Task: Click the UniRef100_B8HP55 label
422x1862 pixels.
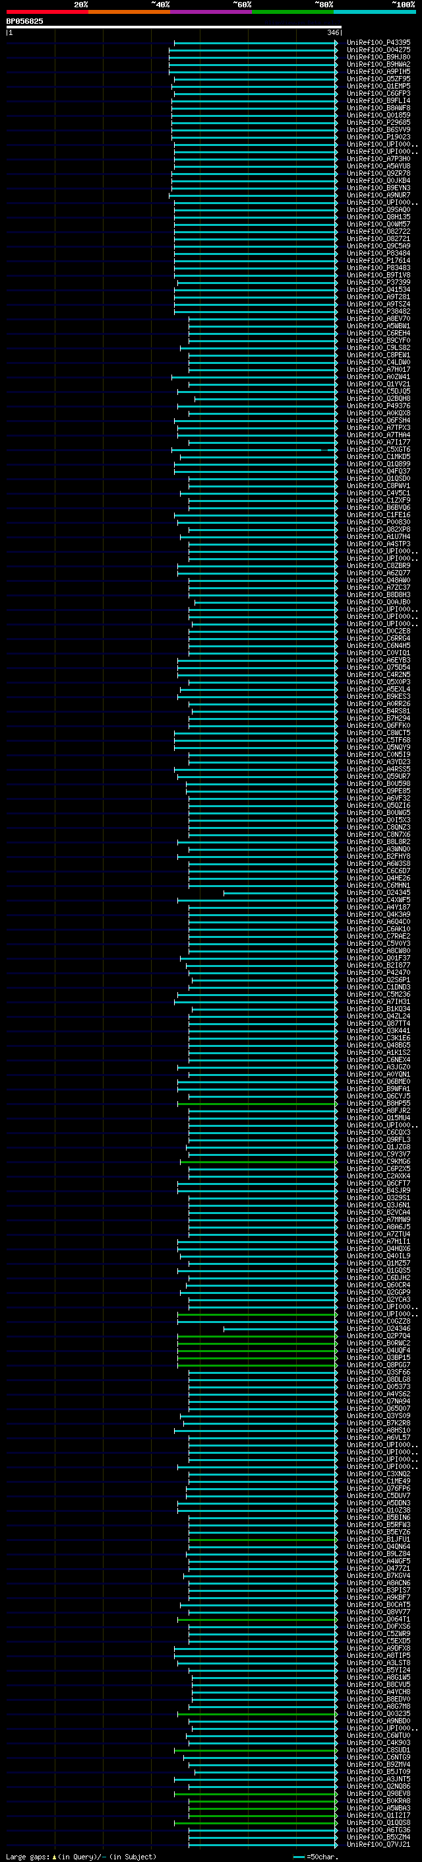Action: [378, 1104]
